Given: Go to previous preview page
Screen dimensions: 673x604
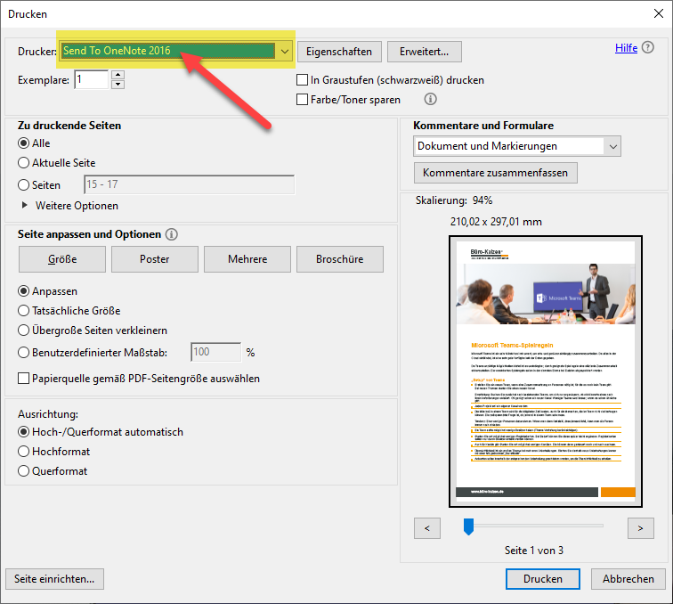Looking at the screenshot, I should (x=427, y=528).
